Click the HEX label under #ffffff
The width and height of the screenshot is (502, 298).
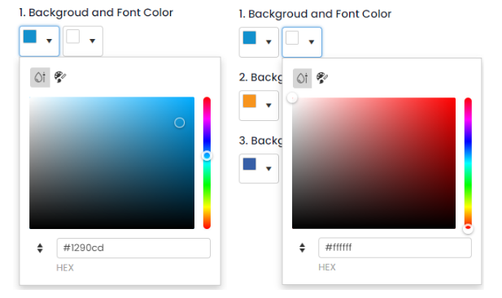327,267
